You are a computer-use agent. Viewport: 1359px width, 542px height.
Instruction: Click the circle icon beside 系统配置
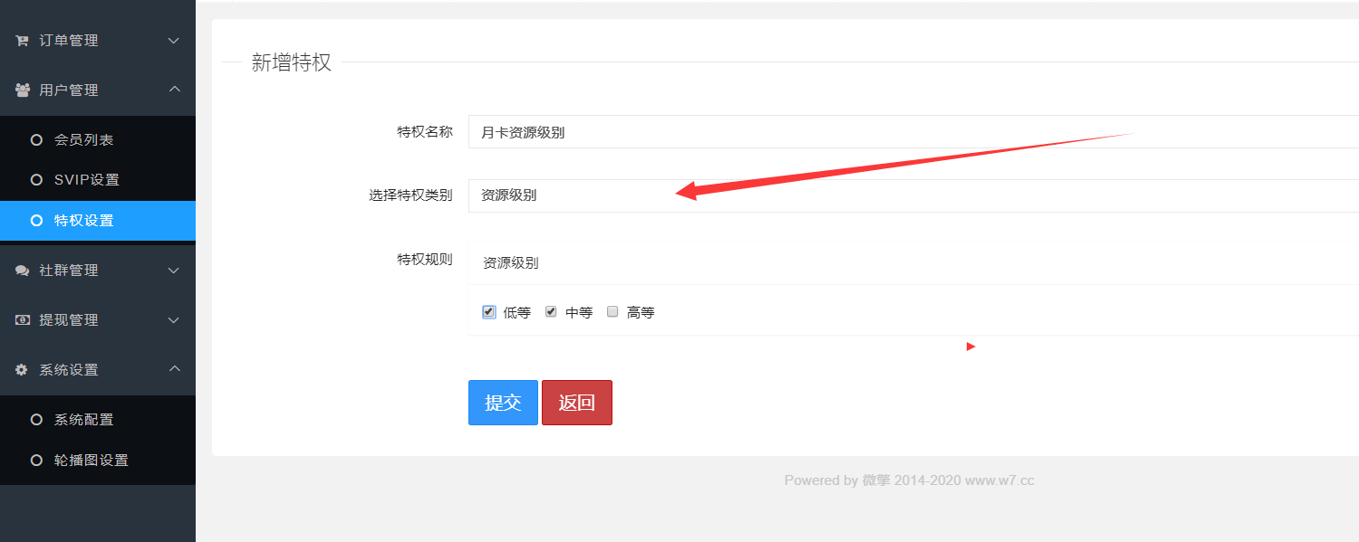click(37, 420)
